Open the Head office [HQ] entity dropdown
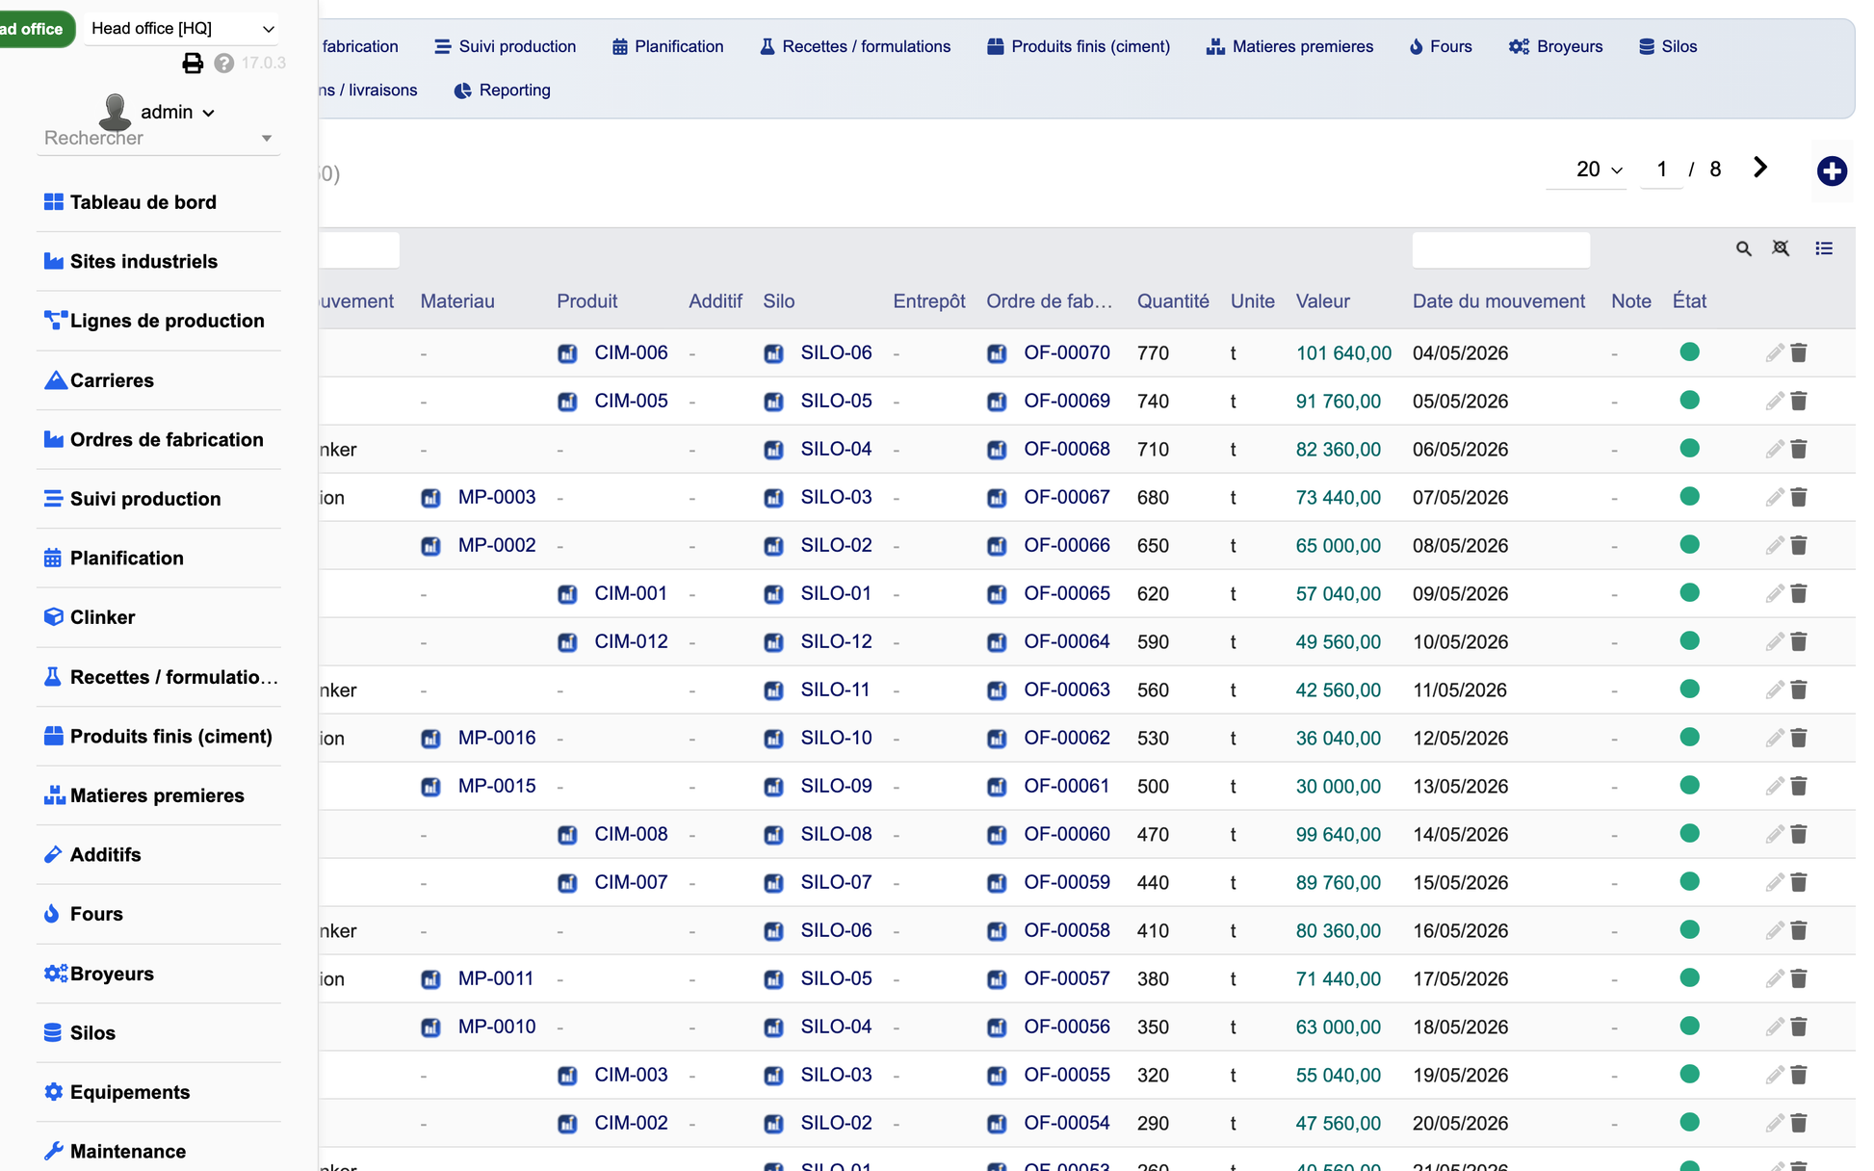Screen dimensions: 1874x1171 point(182,29)
